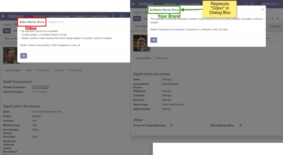
Task: Click 'Allow installing apps' value
Action: pyautogui.click(x=173, y=105)
